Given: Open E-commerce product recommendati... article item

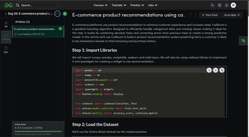Looking at the screenshot, I should coord(38,31).
